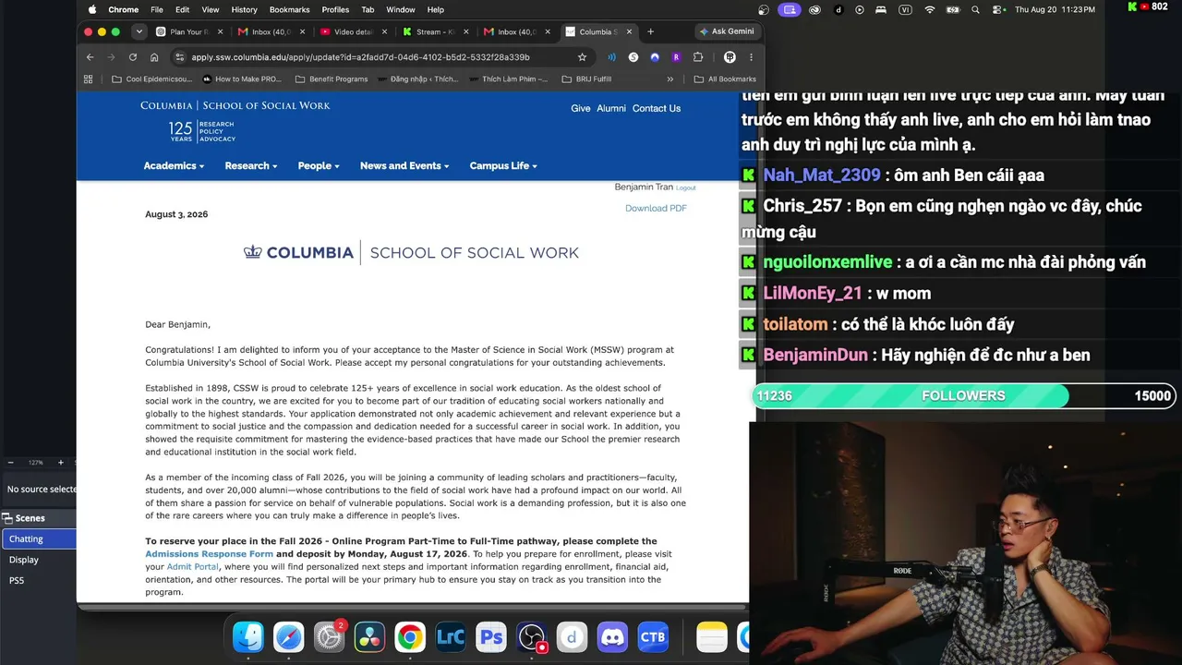This screenshot has height=665, width=1182.
Task: Open the purple R extension icon
Action: point(676,57)
